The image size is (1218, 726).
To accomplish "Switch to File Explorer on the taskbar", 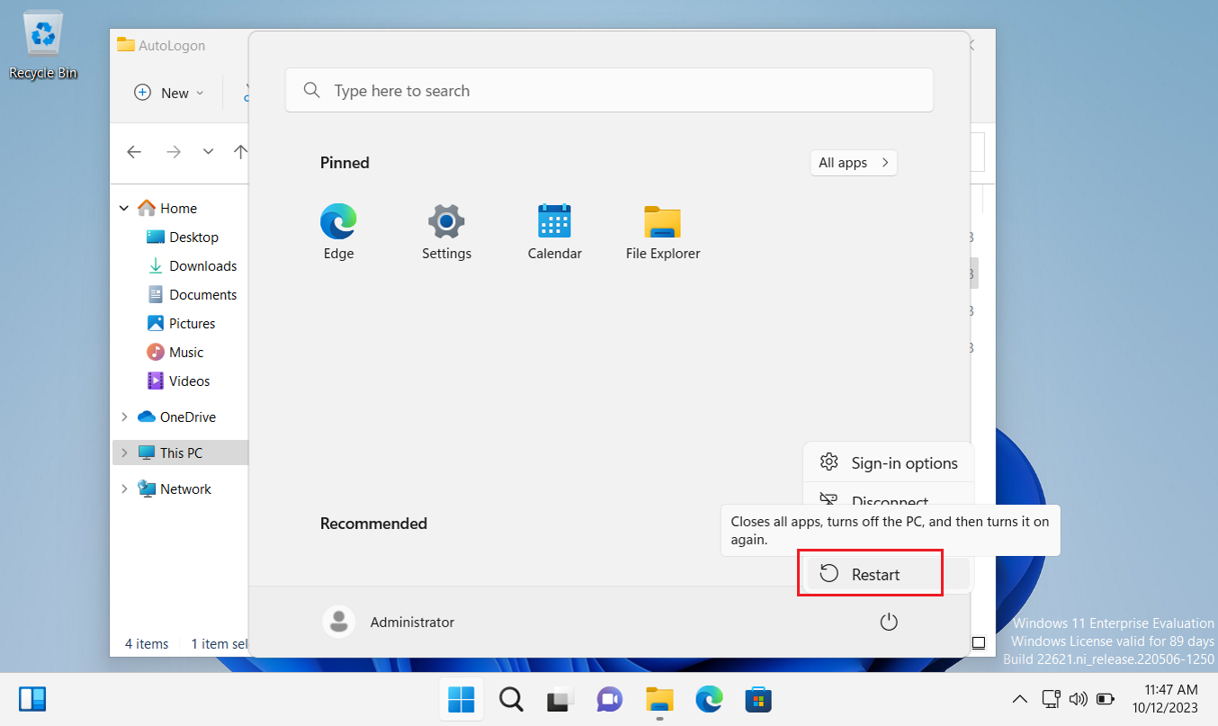I will pos(659,699).
